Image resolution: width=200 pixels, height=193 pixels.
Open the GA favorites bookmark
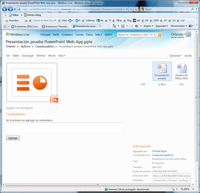coord(100,21)
